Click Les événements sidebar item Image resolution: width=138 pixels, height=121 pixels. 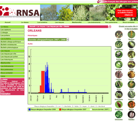pos(12,66)
